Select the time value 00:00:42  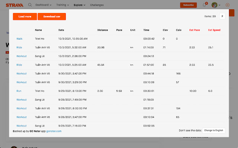(x=149, y=38)
